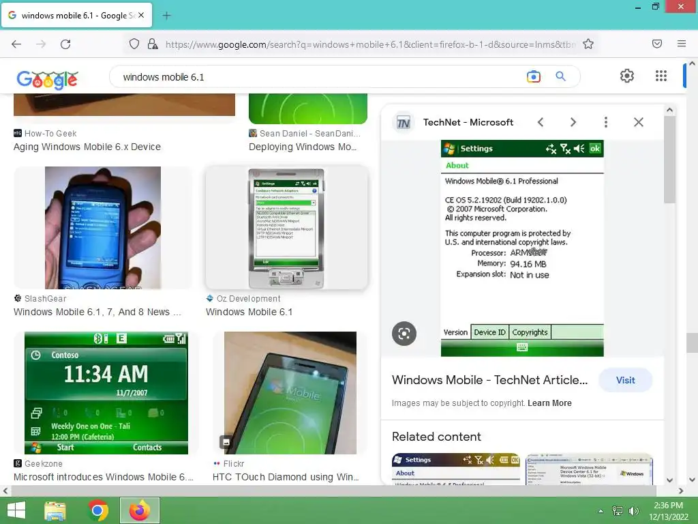Image resolution: width=698 pixels, height=524 pixels.
Task: Open the network tray icon
Action: pos(618,511)
